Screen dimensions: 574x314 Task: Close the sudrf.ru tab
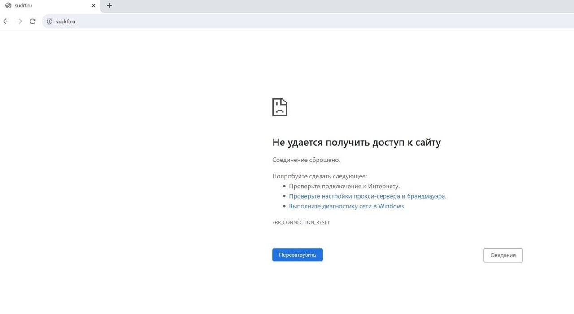click(x=93, y=6)
